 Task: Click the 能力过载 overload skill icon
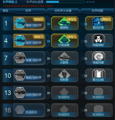point(99,73)
